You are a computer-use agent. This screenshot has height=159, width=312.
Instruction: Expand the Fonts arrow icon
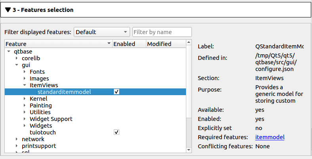click(x=25, y=72)
